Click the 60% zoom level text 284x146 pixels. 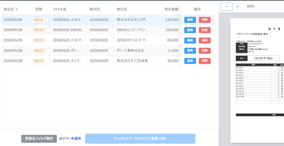coord(251,6)
